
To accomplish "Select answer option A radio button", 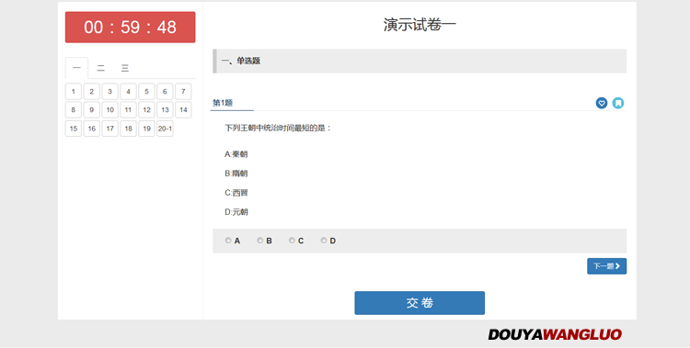I will (x=228, y=241).
